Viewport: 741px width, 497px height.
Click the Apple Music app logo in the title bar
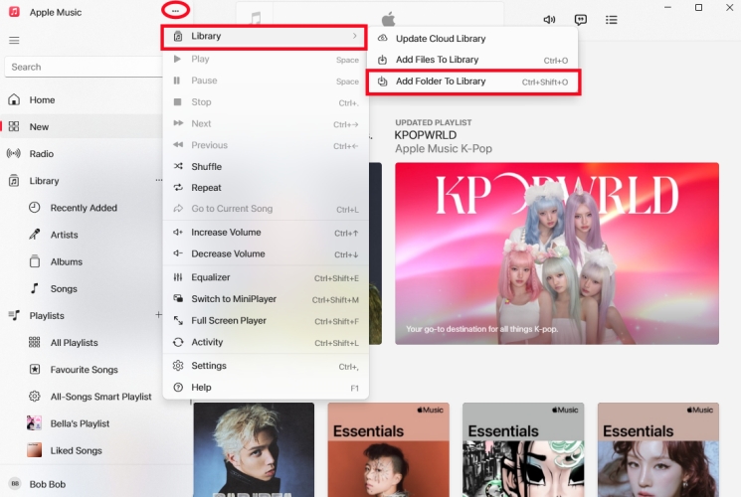coord(15,12)
